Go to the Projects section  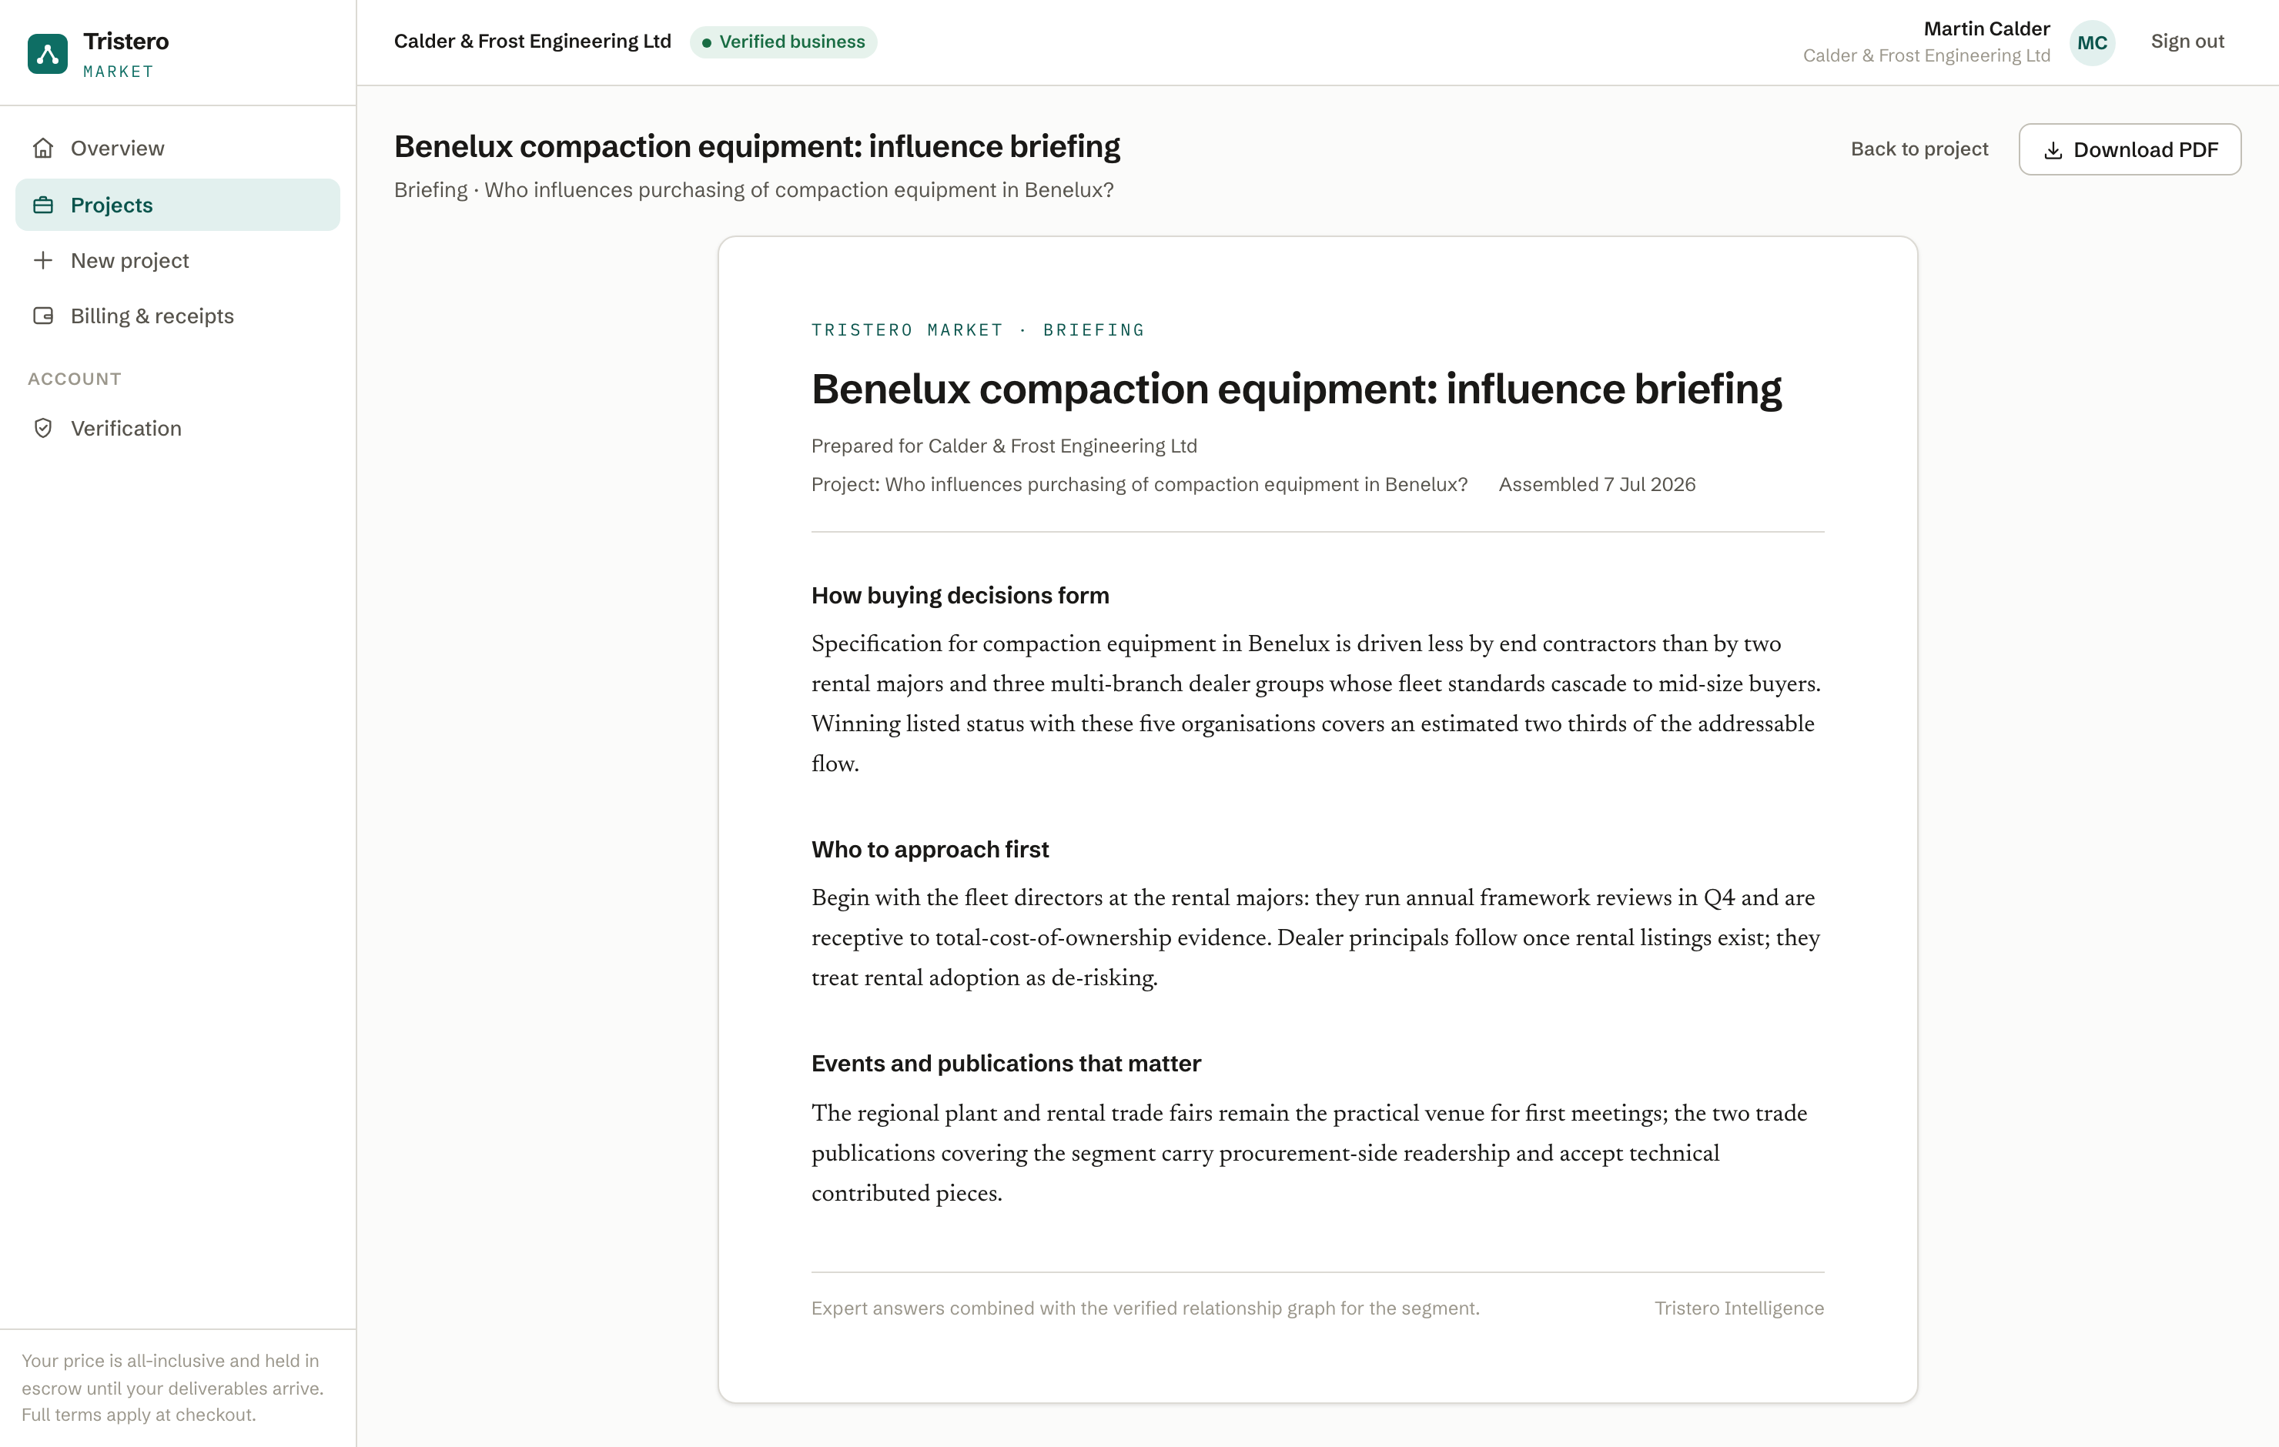pos(178,205)
